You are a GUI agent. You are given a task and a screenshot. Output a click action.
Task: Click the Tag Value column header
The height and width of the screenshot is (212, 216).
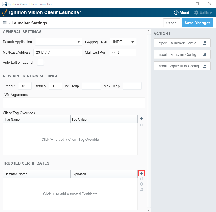pyautogui.click(x=104, y=119)
